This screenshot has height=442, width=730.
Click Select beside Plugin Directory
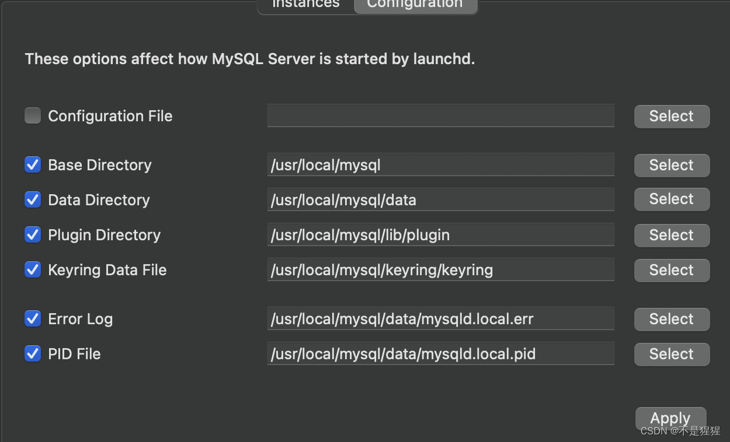(x=671, y=235)
